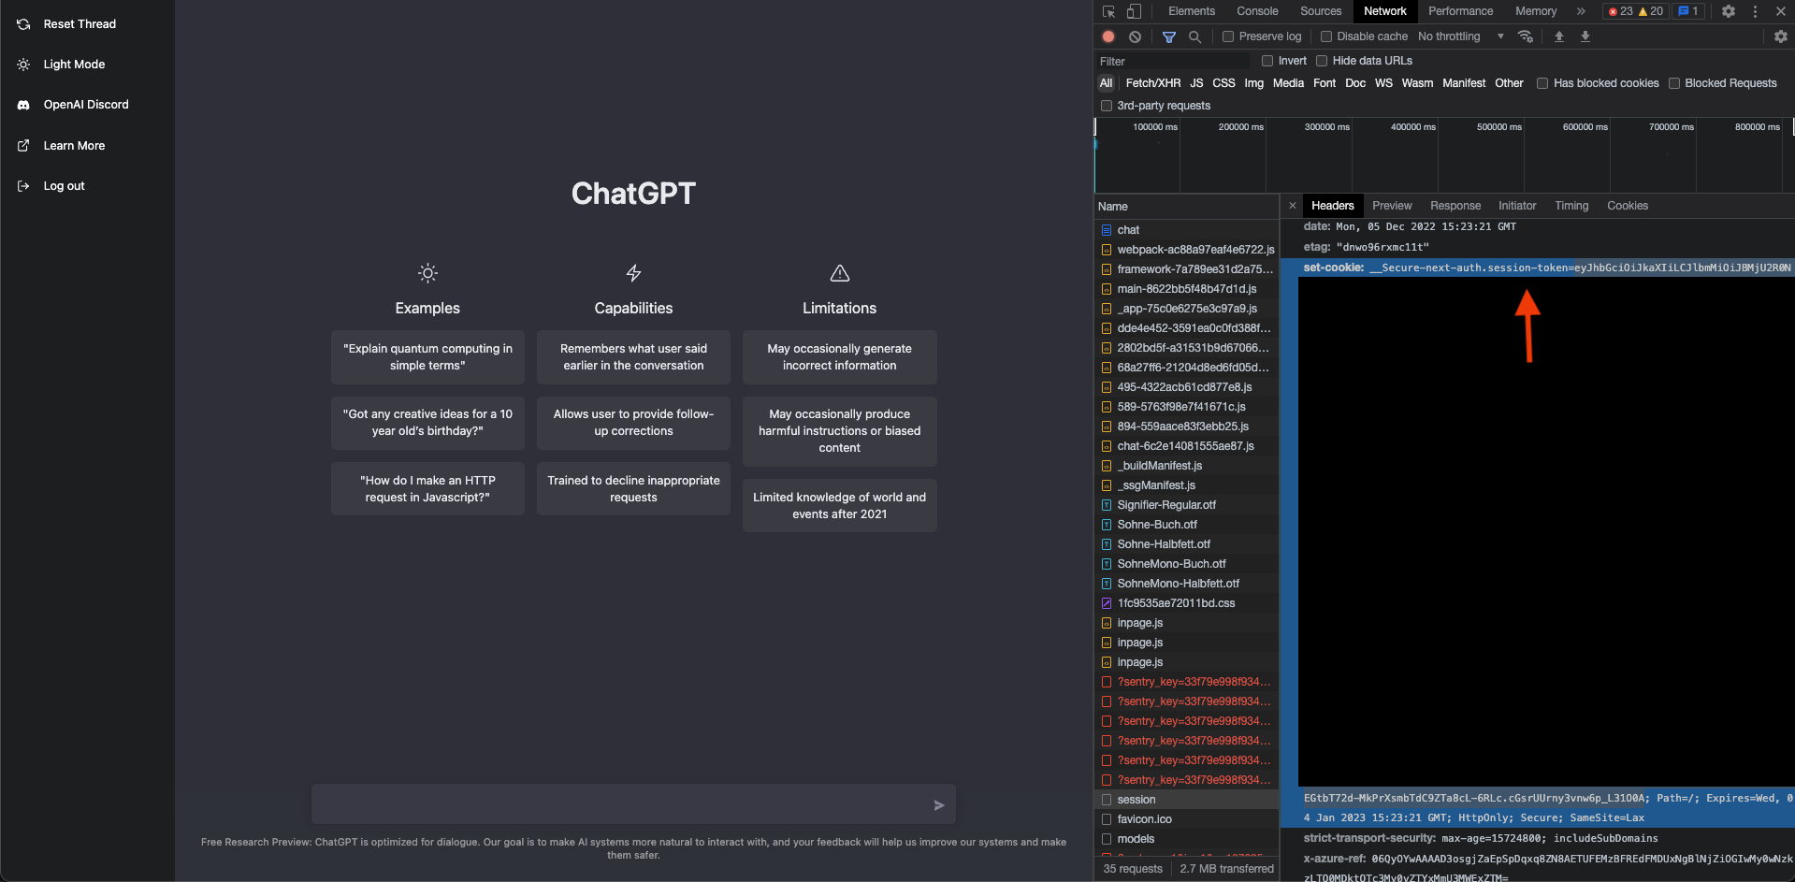This screenshot has height=882, width=1795.
Task: Open the Preview tab of request
Action: pos(1392,206)
